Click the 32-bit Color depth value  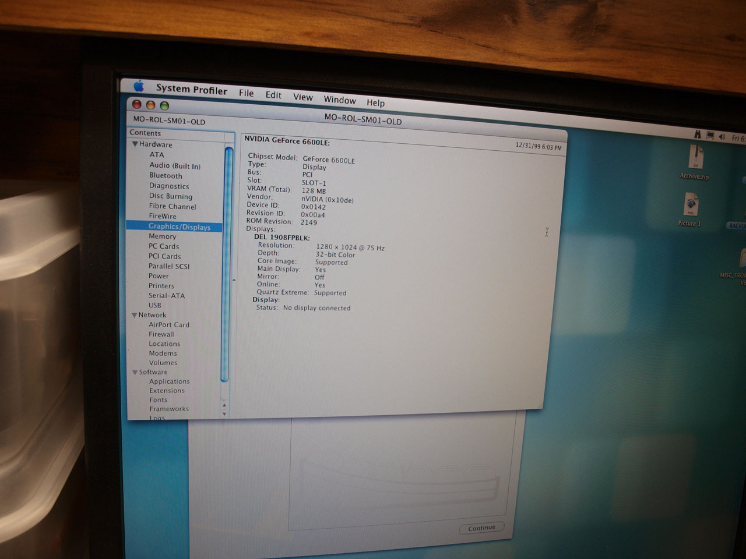pos(335,254)
